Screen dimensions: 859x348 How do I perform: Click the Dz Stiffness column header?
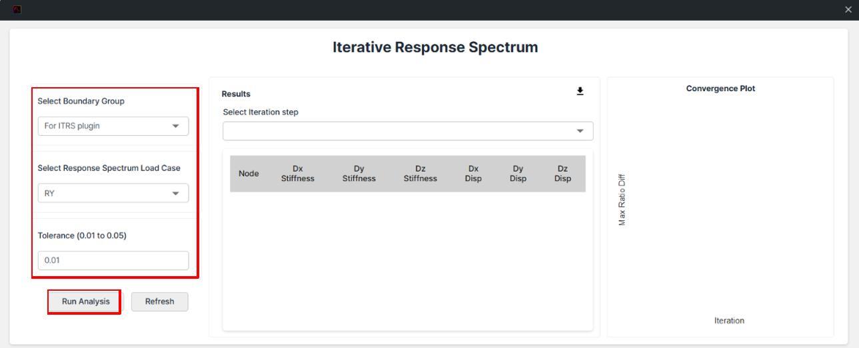[x=421, y=174]
